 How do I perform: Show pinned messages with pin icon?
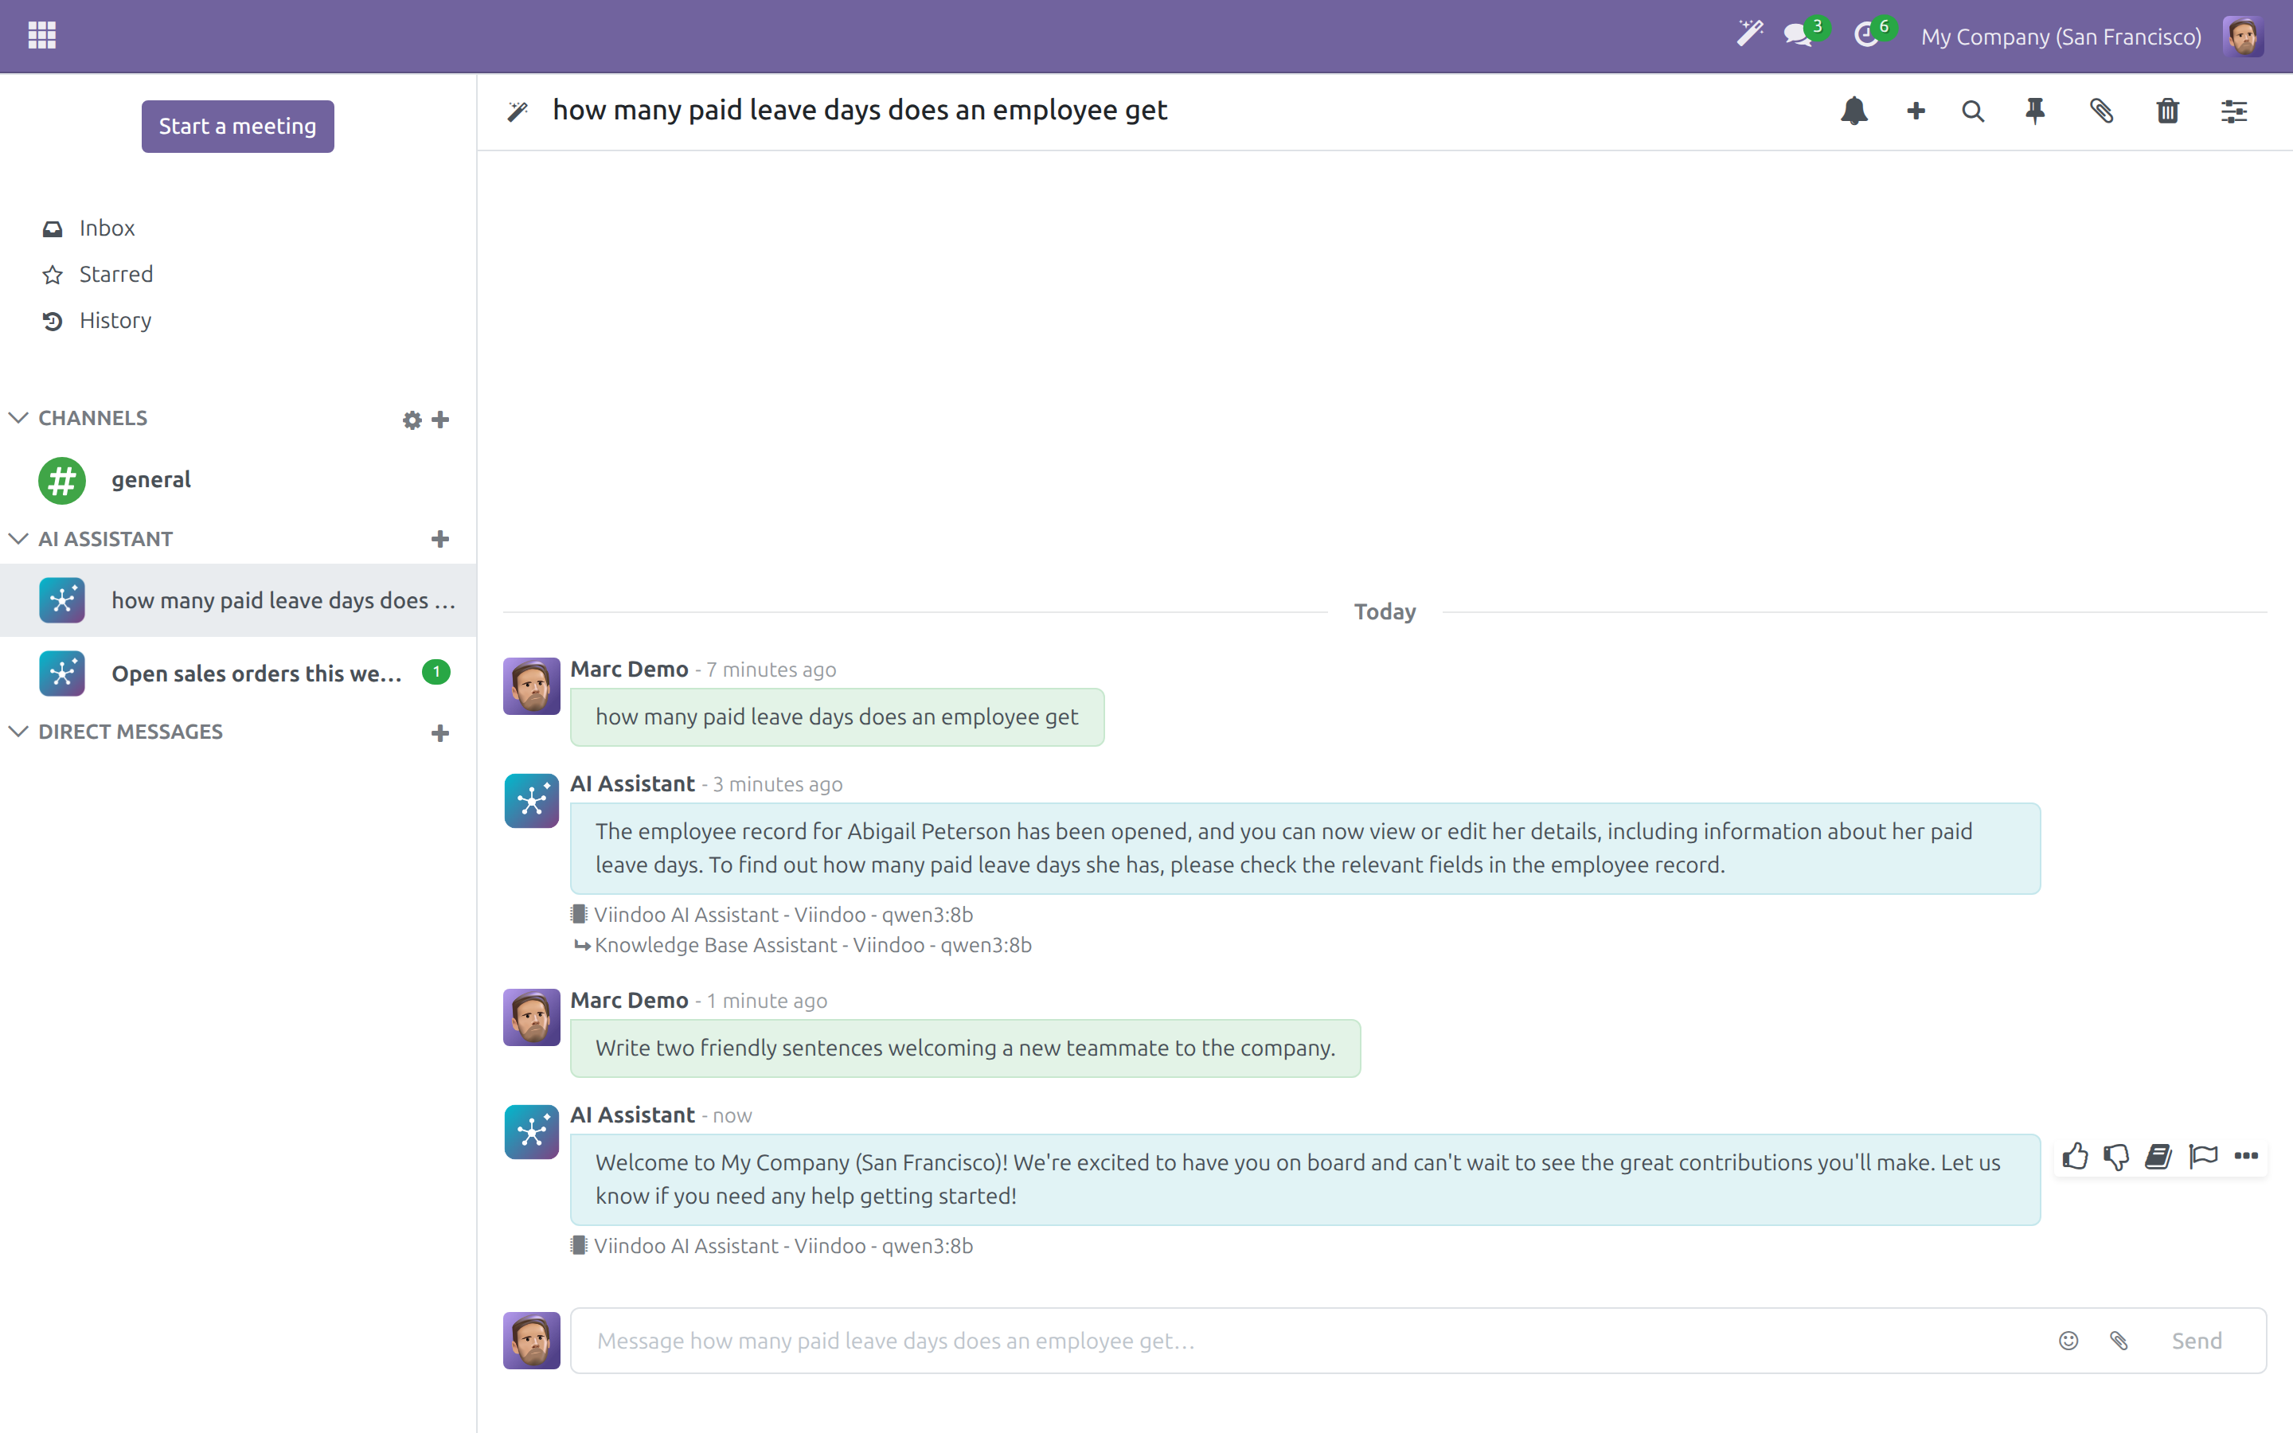(x=2034, y=111)
